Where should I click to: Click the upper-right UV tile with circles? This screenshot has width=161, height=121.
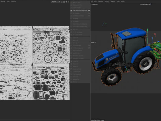(x=51, y=45)
